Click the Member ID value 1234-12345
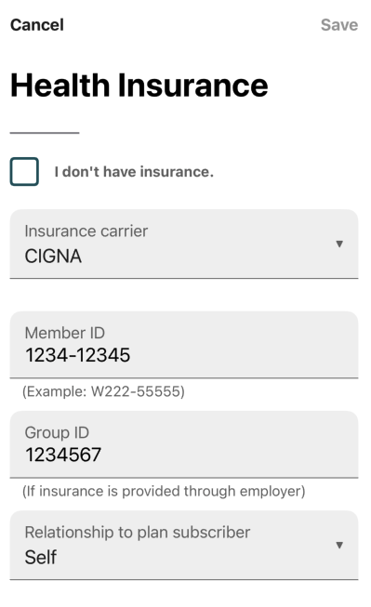This screenshot has width=371, height=607. tap(77, 355)
